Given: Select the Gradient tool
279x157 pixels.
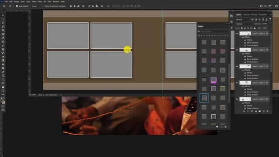Looking at the screenshot, I should pyautogui.click(x=3, y=61).
